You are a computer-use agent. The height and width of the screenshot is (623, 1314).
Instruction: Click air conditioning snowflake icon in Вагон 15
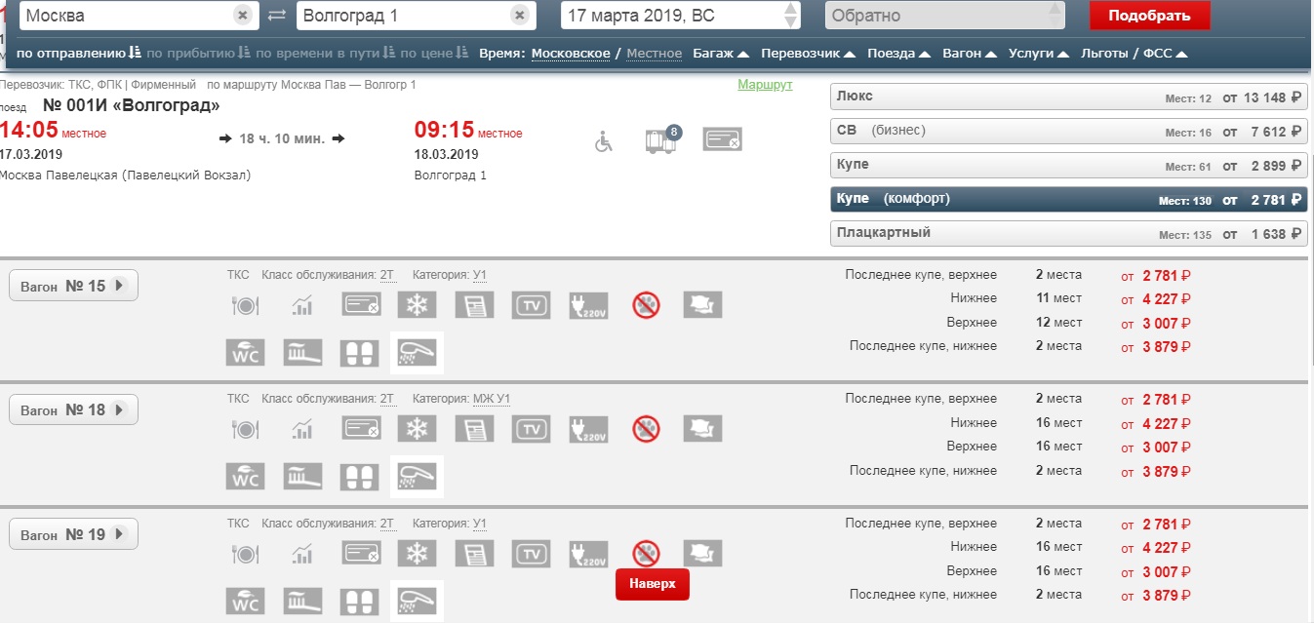417,305
